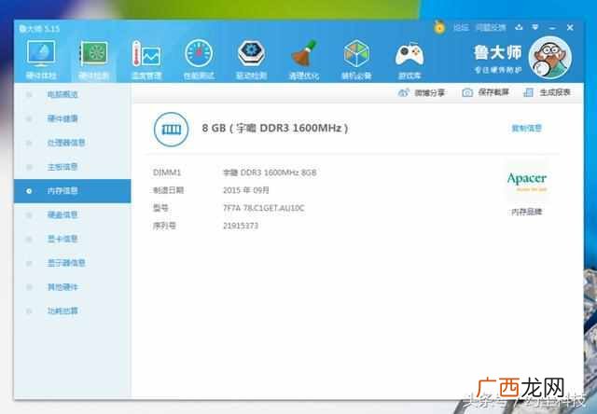597x414 pixels.
Task: Click the 鲁大师 mascot avatar
Action: (x=550, y=58)
